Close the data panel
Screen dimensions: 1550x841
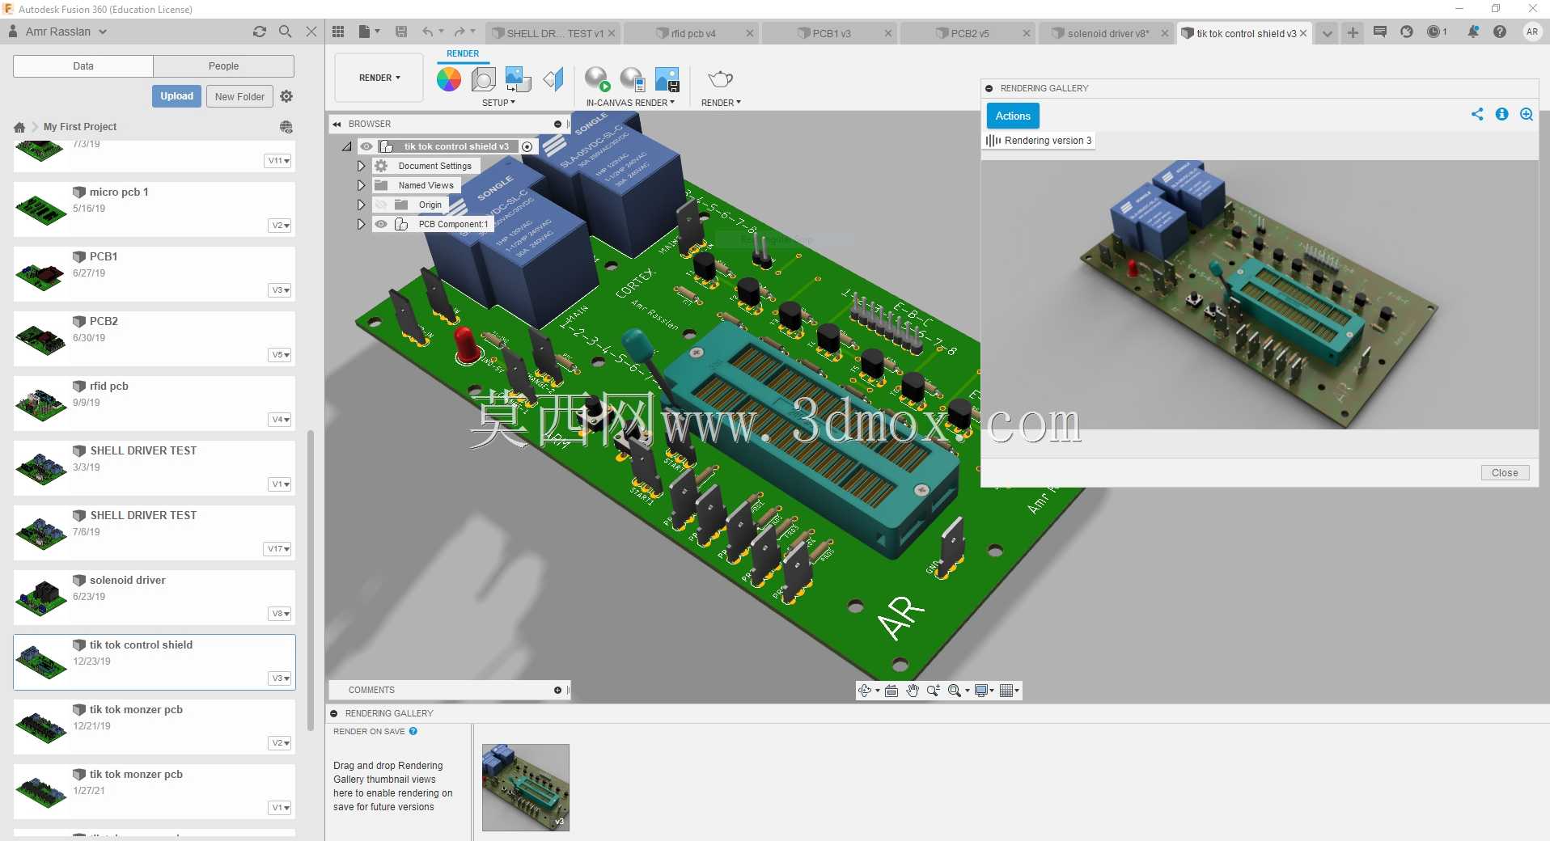point(311,32)
